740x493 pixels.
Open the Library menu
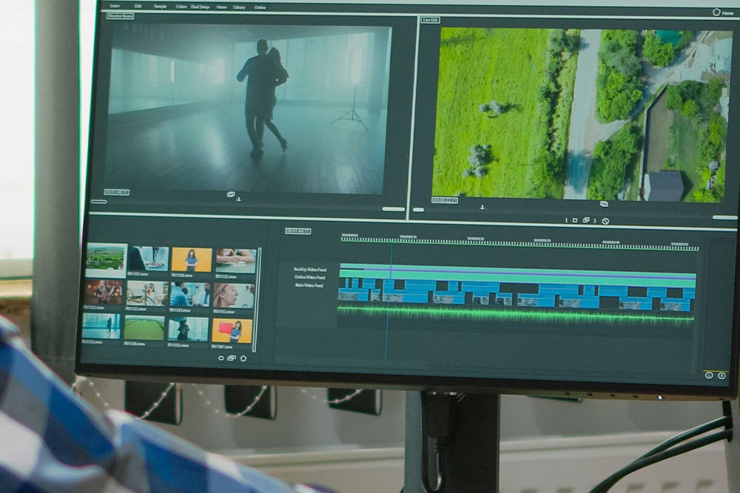[239, 7]
